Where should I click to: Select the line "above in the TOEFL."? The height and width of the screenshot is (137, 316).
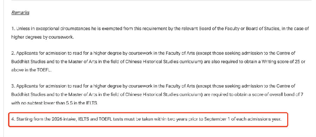[32, 70]
